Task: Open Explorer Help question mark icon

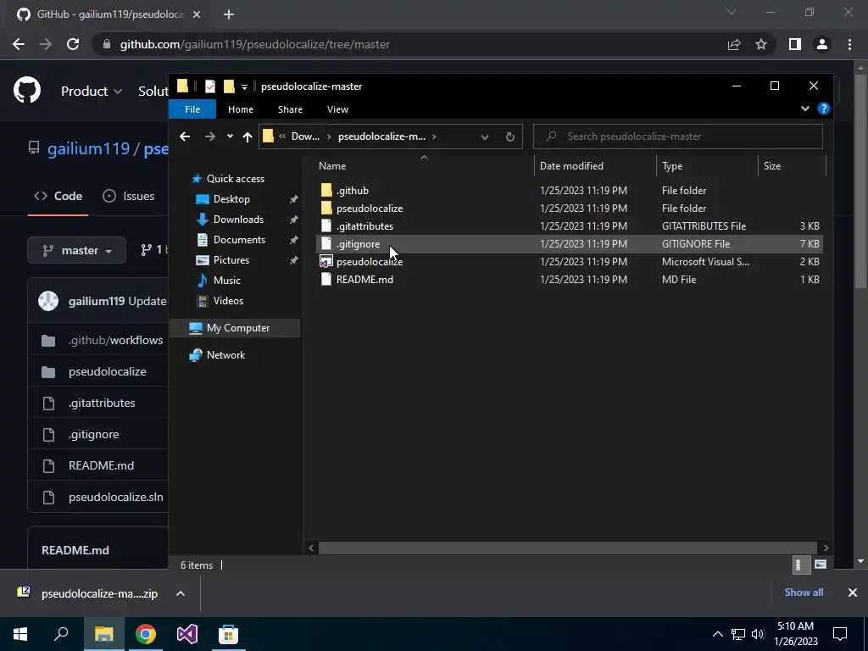Action: pyautogui.click(x=824, y=108)
